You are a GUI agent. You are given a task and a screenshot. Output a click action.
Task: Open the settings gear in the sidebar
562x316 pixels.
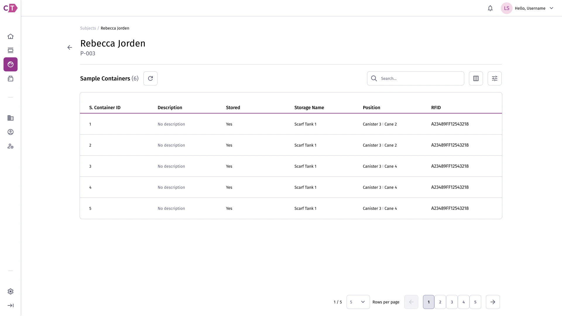click(x=11, y=291)
